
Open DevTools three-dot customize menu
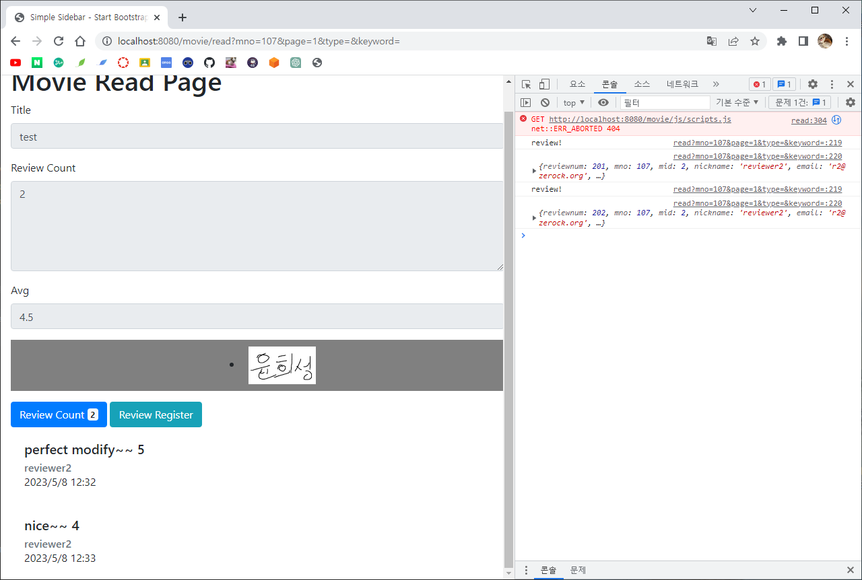click(832, 84)
